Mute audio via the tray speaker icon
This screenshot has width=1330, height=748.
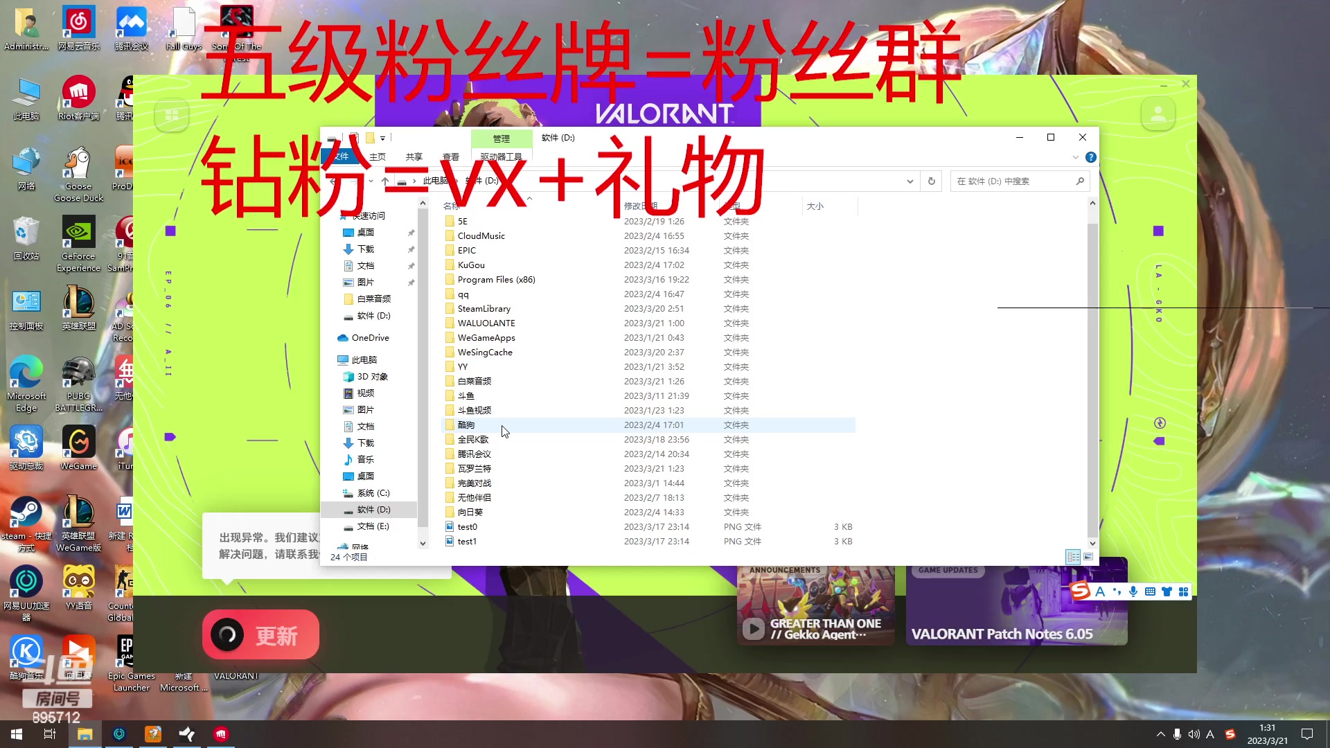pyautogui.click(x=1193, y=734)
